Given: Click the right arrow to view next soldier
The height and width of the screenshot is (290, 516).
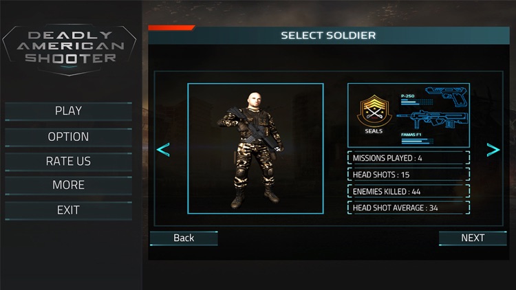Looking at the screenshot, I should tap(493, 150).
